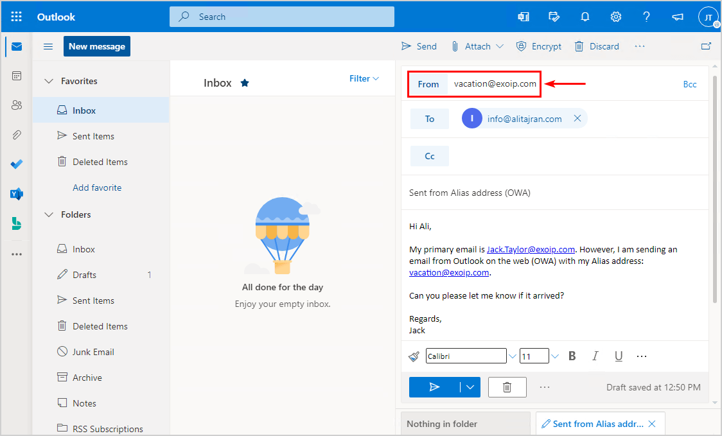The width and height of the screenshot is (722, 436).
Task: Click Add favorite link
Action: [x=97, y=187]
